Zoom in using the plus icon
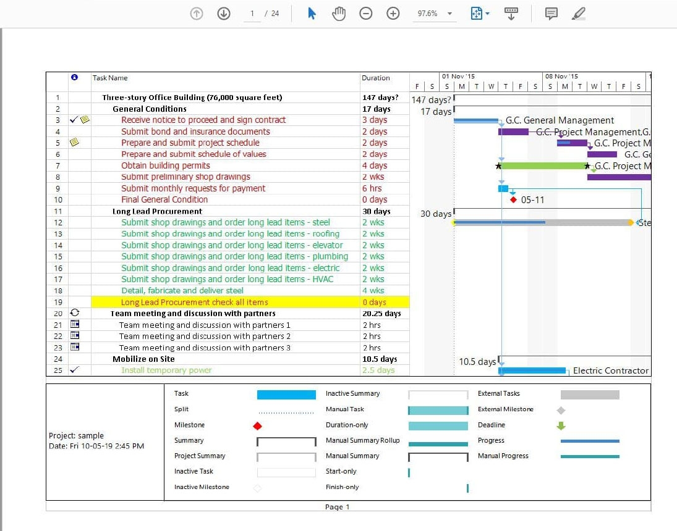Screen dimensions: 677x531 coord(393,13)
